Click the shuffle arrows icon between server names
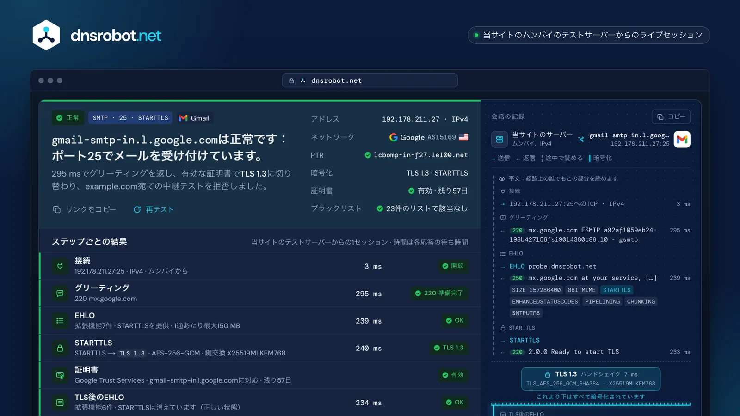 [x=581, y=139]
